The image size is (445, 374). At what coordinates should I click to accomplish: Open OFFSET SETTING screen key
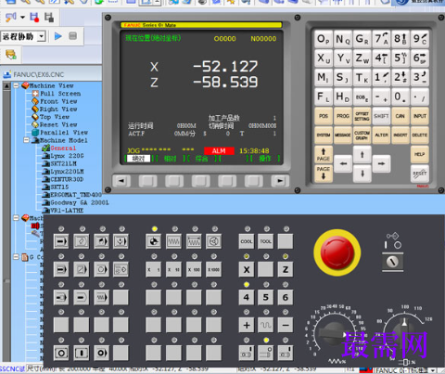click(362, 116)
